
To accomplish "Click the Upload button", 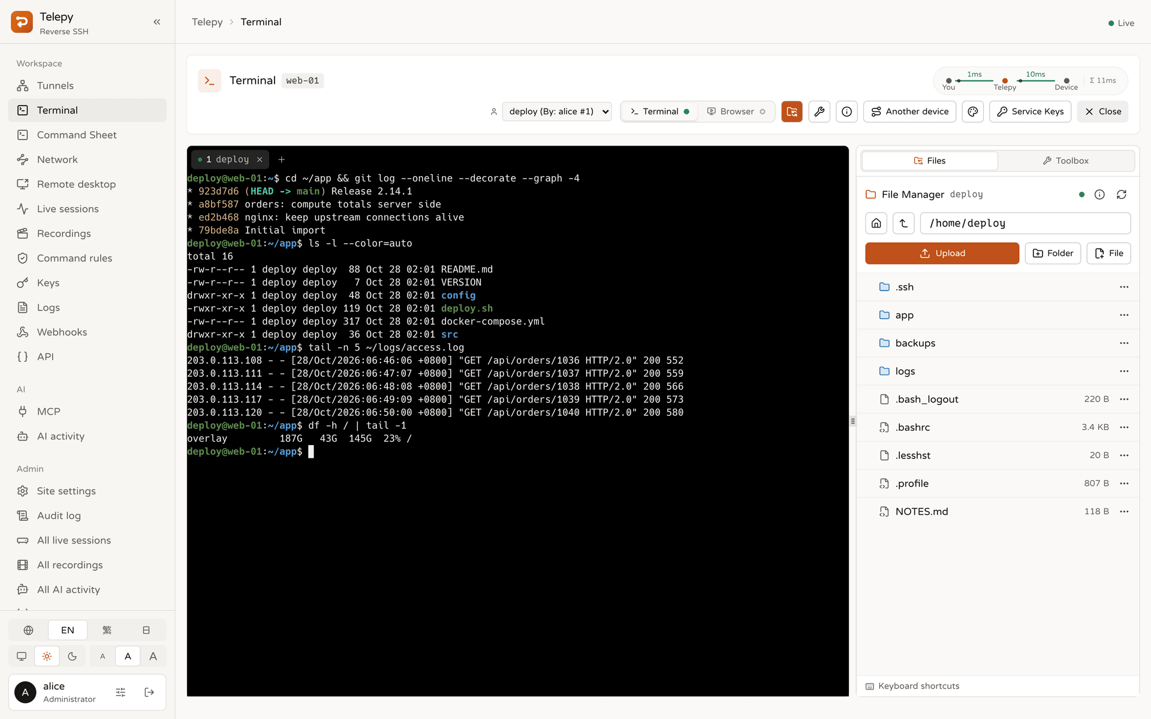I will (942, 253).
